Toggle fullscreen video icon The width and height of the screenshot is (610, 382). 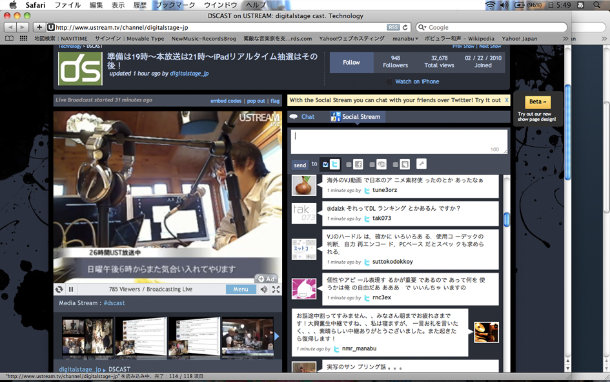point(276,290)
